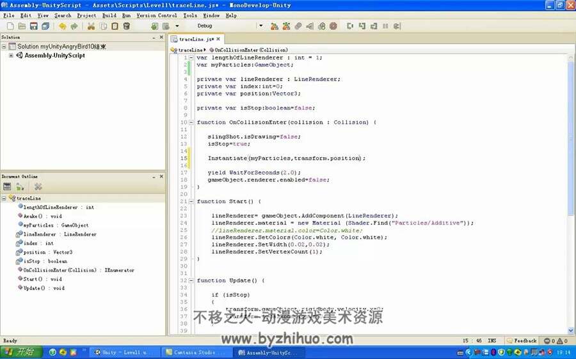Open the Search menu
This screenshot has width=576, height=359.
click(63, 15)
